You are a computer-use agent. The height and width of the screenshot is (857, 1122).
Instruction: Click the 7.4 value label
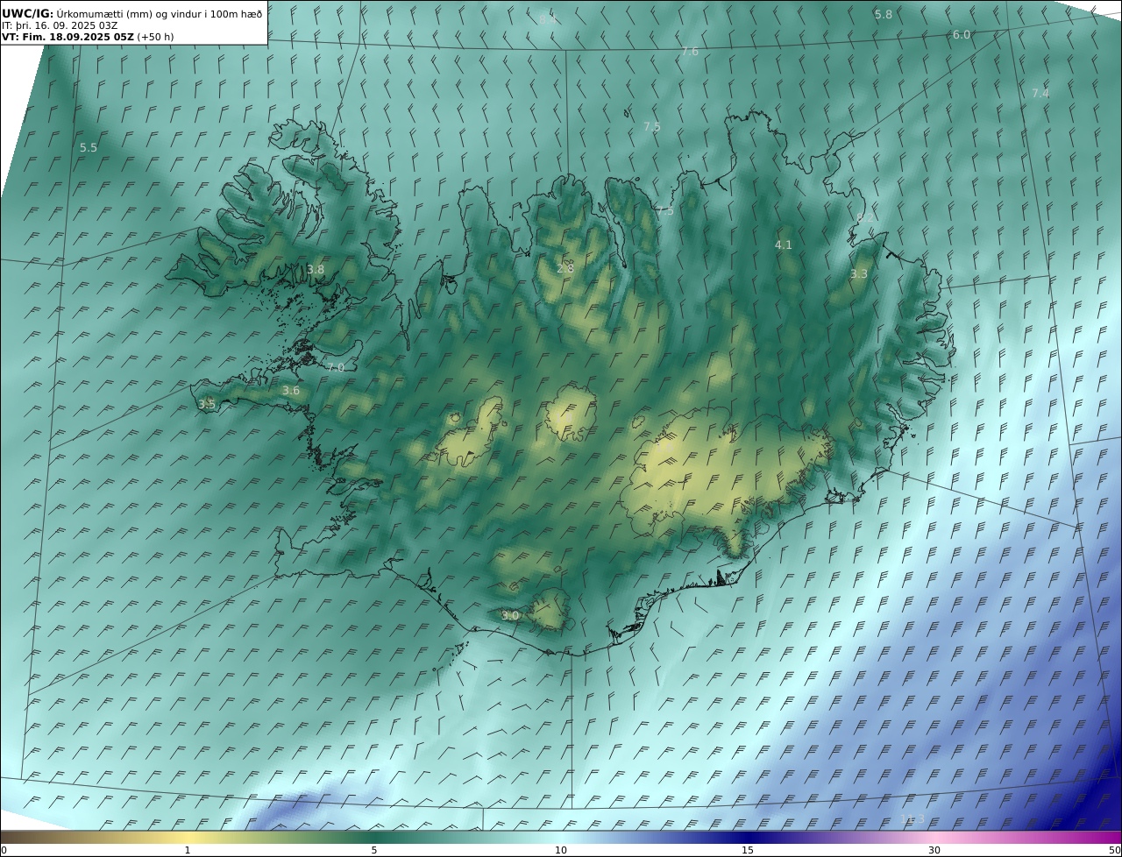[x=1040, y=94]
